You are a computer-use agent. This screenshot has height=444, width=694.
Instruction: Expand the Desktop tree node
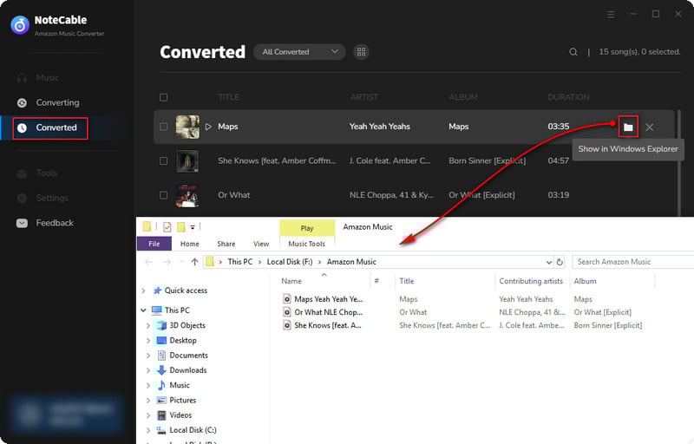click(x=148, y=341)
